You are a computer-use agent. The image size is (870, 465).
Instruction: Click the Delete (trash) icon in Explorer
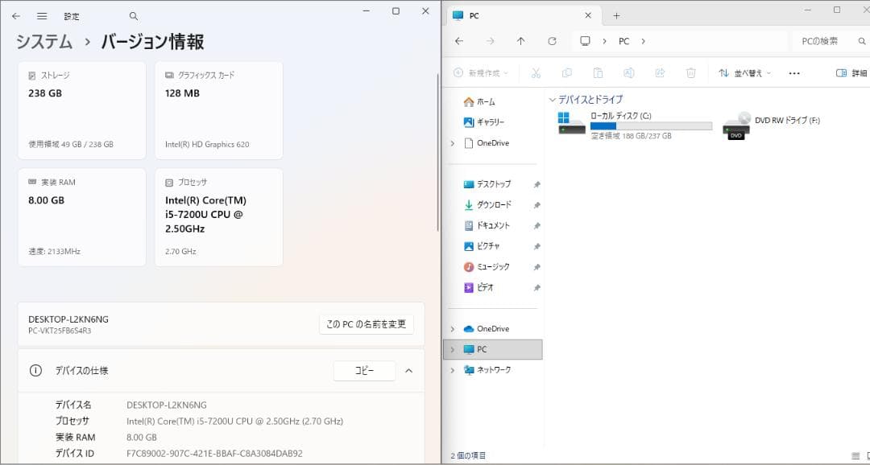(690, 72)
